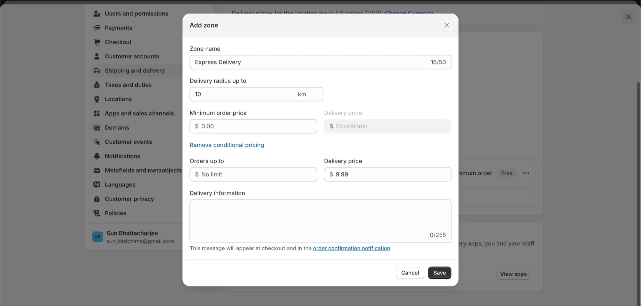The width and height of the screenshot is (641, 306).
Task: Select the Checkout cart icon
Action: pyautogui.click(x=96, y=42)
